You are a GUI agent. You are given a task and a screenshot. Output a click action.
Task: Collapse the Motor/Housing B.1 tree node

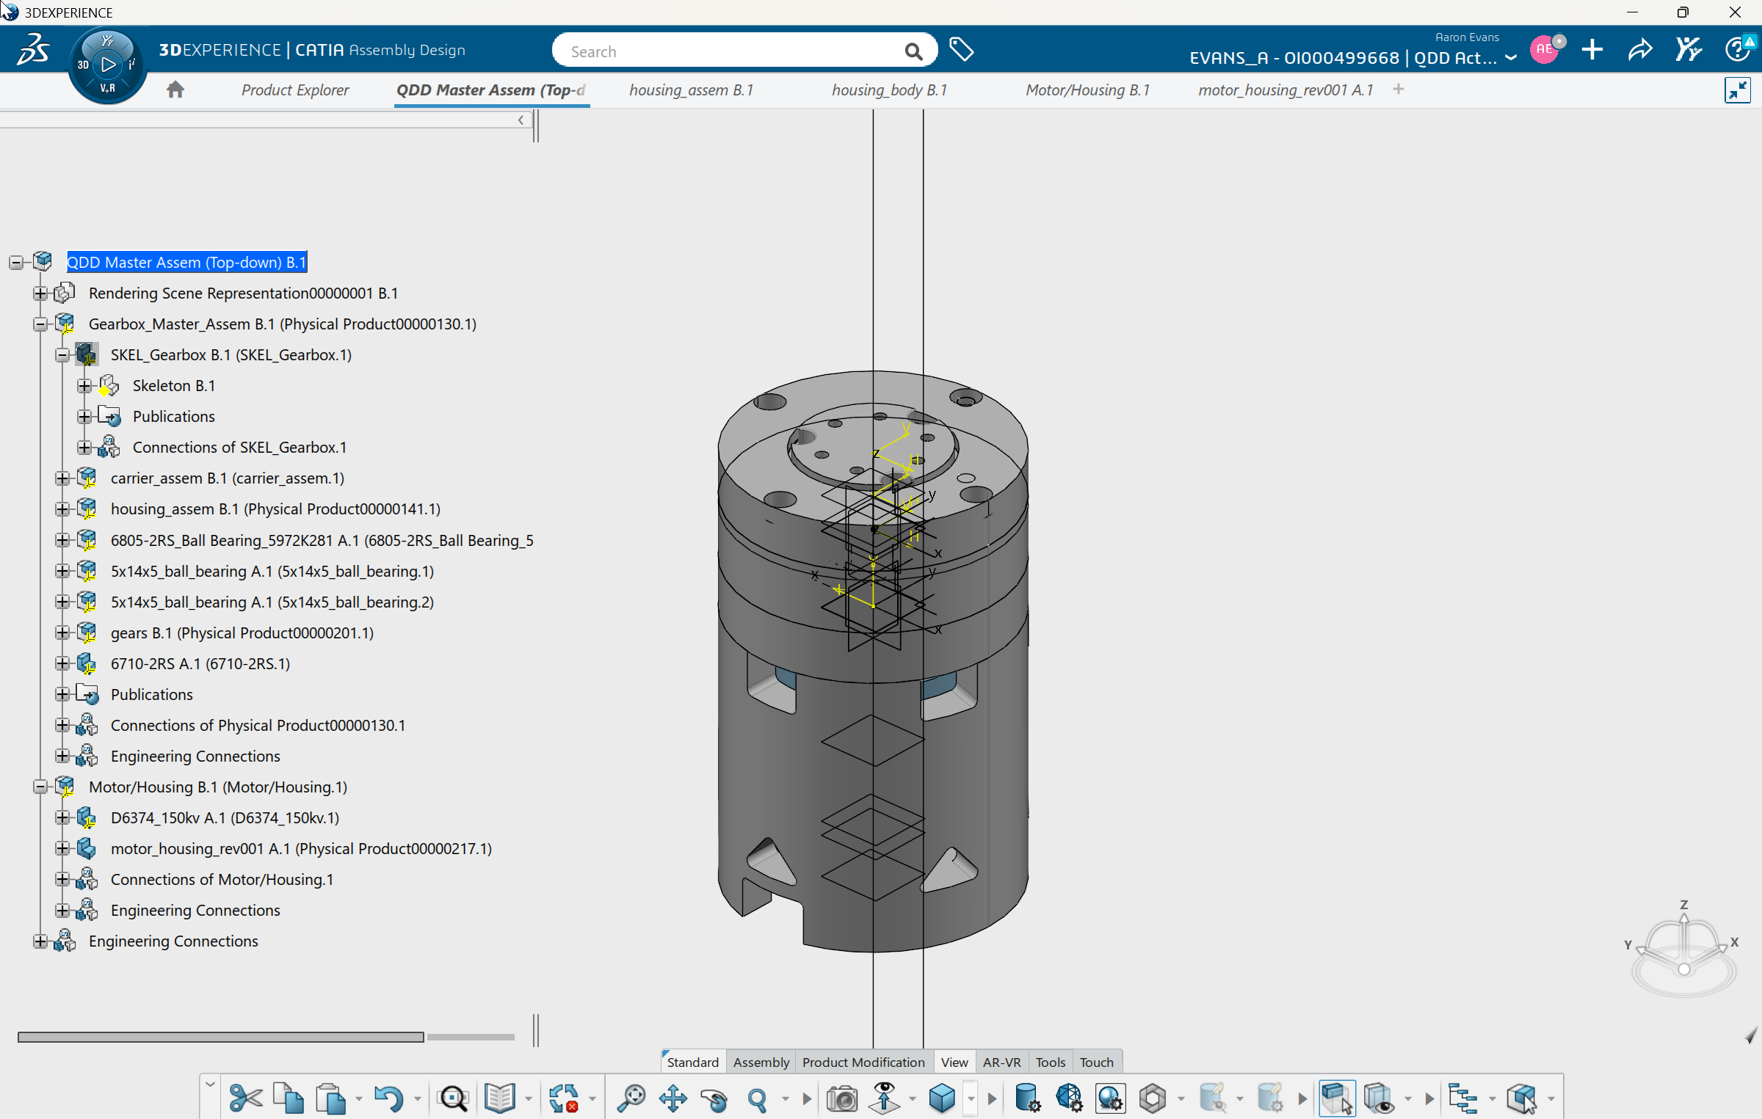pyautogui.click(x=40, y=787)
